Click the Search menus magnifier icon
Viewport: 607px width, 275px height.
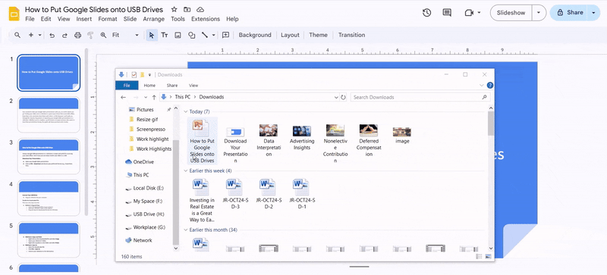click(x=17, y=35)
